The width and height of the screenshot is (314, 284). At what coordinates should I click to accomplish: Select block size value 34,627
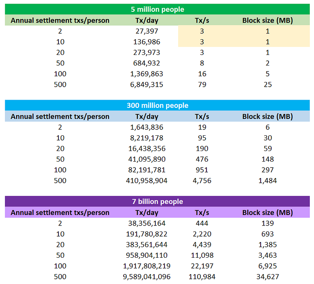point(268,277)
